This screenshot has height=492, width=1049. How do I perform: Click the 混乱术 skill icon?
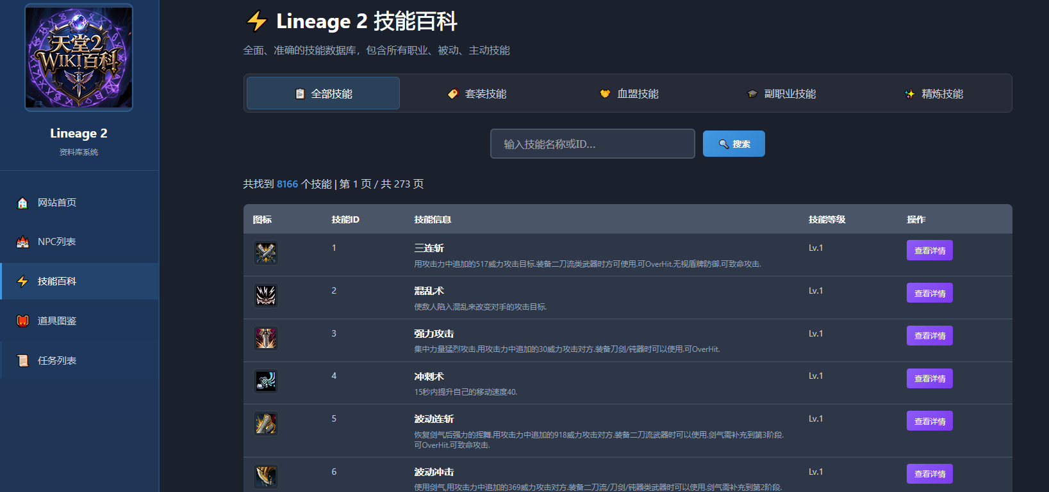coord(266,296)
